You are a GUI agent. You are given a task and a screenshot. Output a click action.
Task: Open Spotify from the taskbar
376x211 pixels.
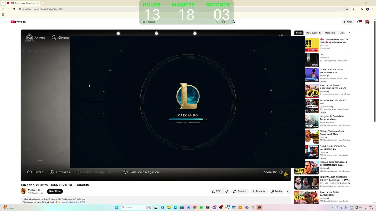pyautogui.click(x=201, y=207)
